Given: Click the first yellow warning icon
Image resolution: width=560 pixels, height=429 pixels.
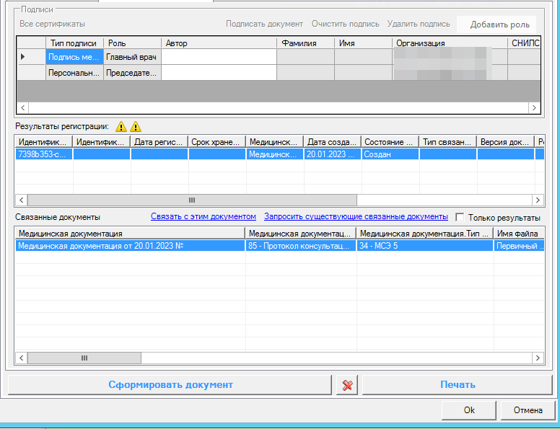Looking at the screenshot, I should (x=121, y=125).
